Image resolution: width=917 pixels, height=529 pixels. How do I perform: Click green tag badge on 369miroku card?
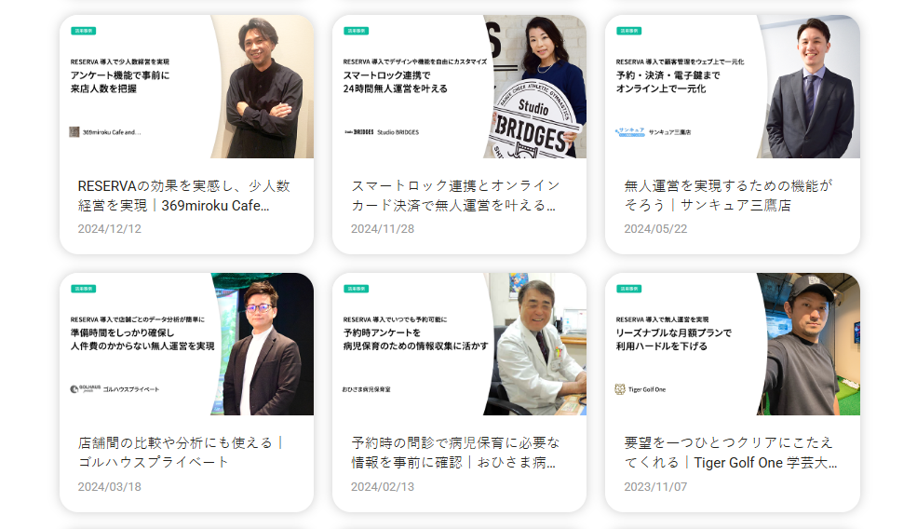(83, 31)
